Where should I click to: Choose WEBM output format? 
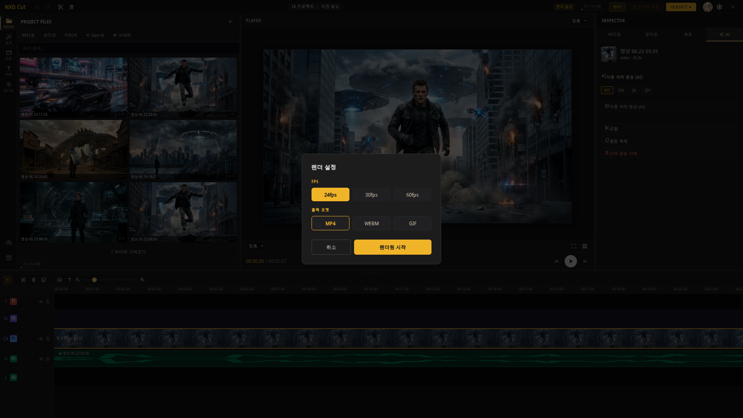(371, 223)
